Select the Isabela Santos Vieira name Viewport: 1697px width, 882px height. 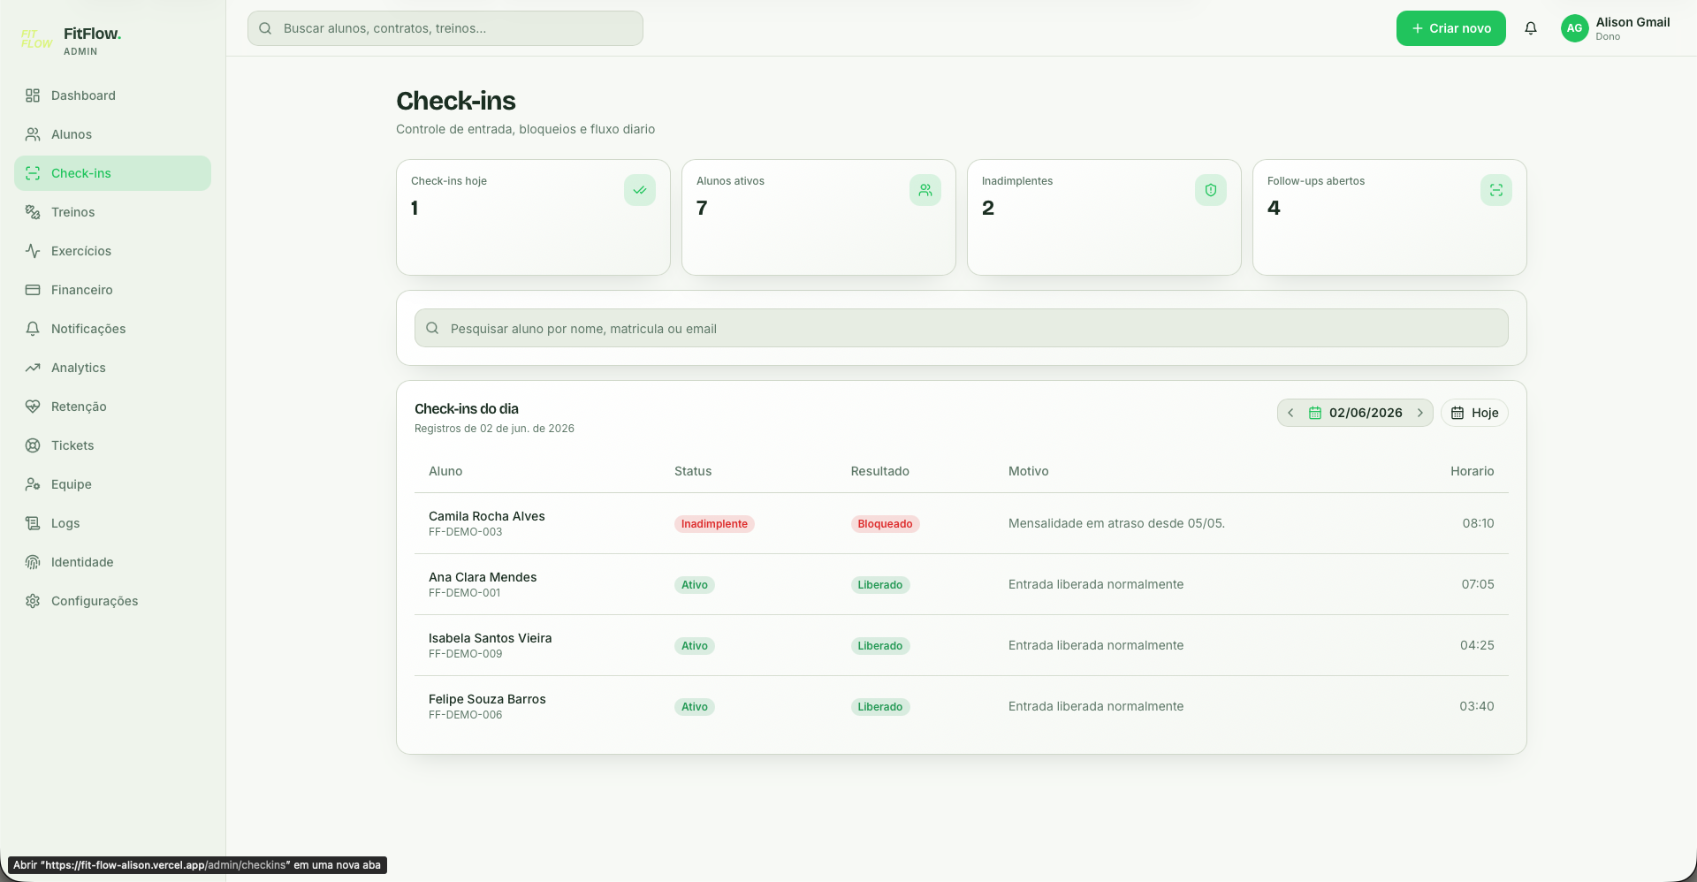490,638
